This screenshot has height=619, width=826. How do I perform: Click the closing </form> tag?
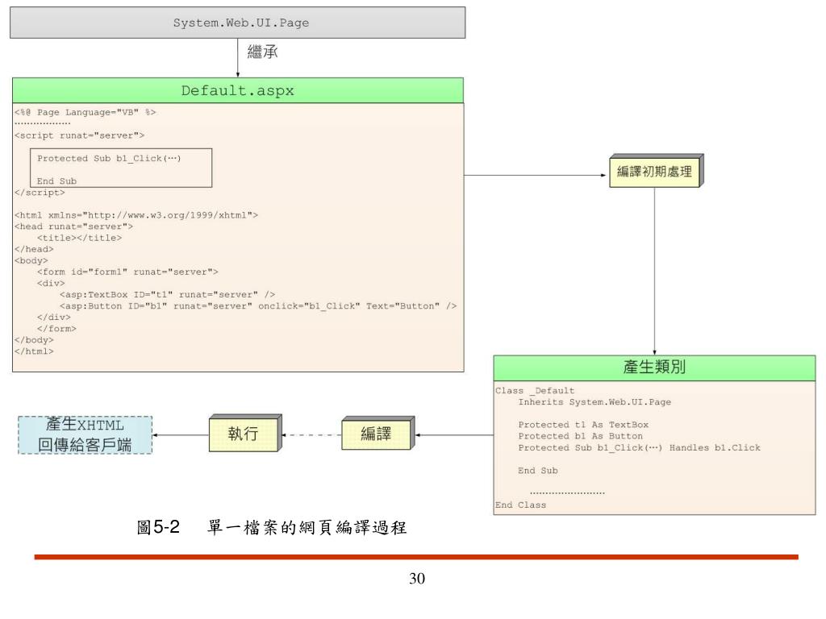(x=57, y=329)
